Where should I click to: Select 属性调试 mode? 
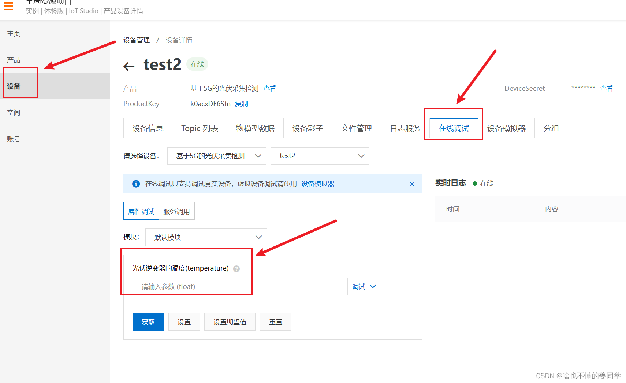click(141, 211)
